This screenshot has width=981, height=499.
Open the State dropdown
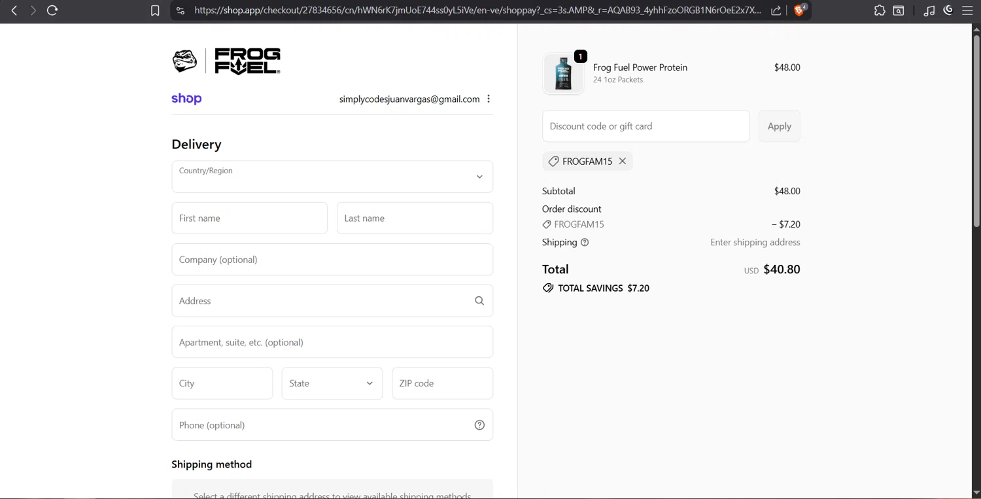coord(332,383)
